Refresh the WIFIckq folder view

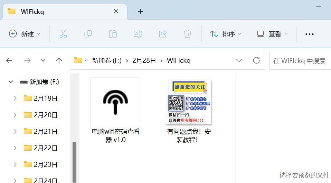pos(256,60)
